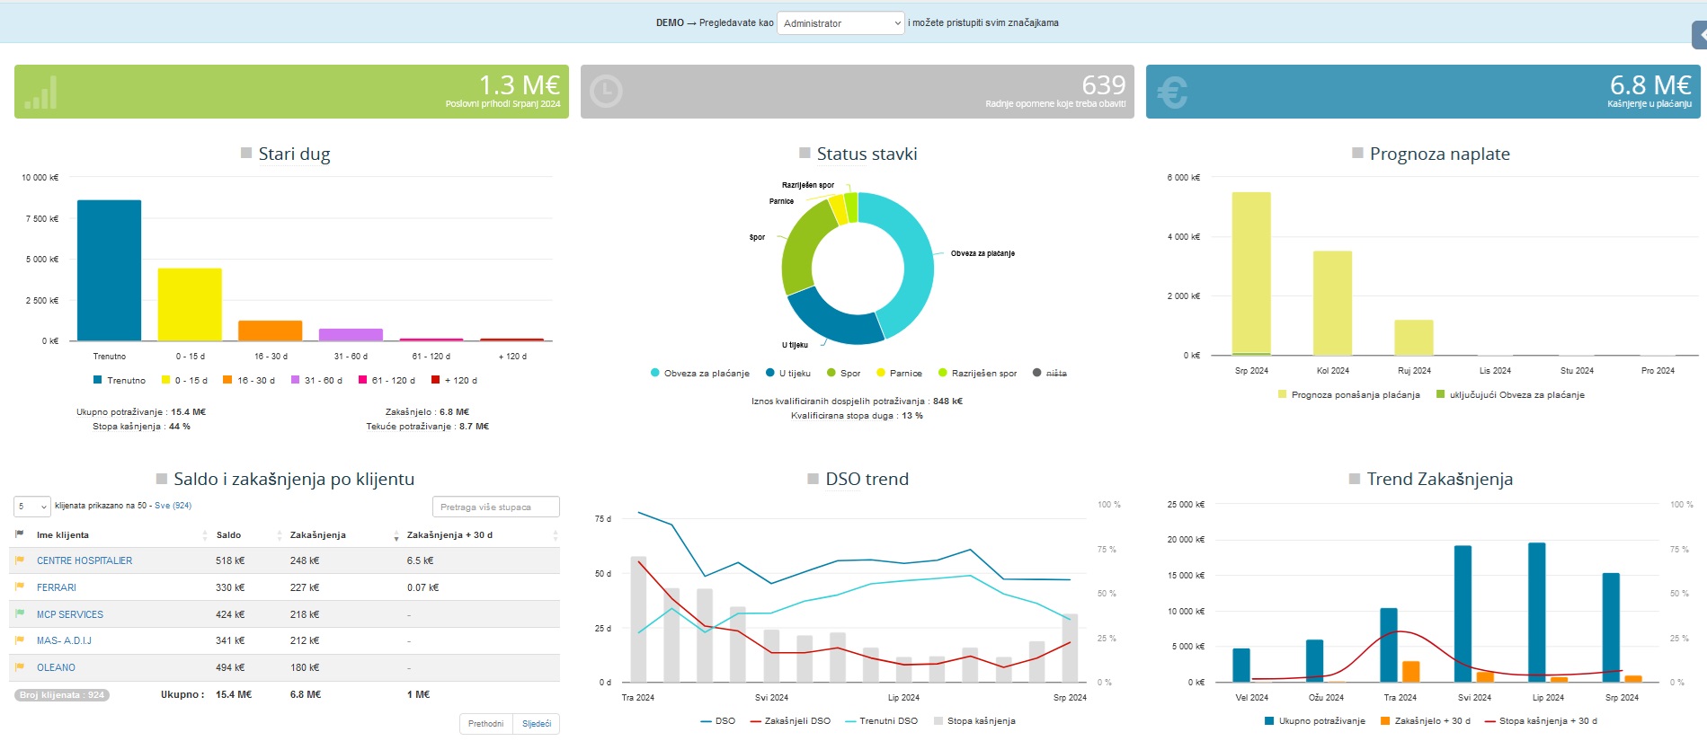This screenshot has height=741, width=1707.
Task: Open MAS- A.D.I.J client link
Action: click(x=64, y=640)
